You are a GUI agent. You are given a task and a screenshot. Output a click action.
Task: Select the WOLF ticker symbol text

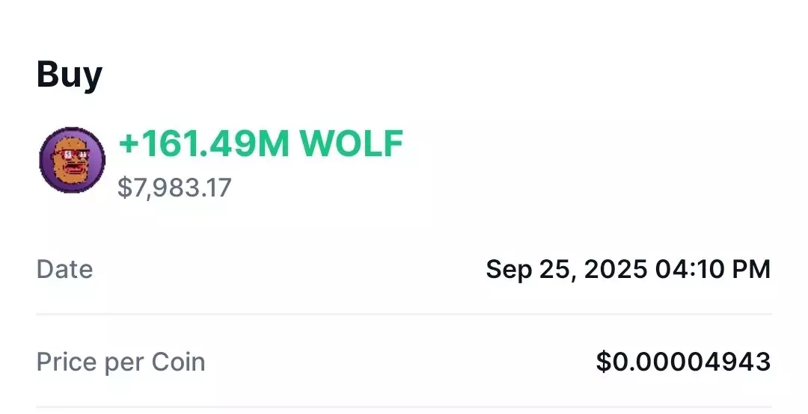coord(352,143)
